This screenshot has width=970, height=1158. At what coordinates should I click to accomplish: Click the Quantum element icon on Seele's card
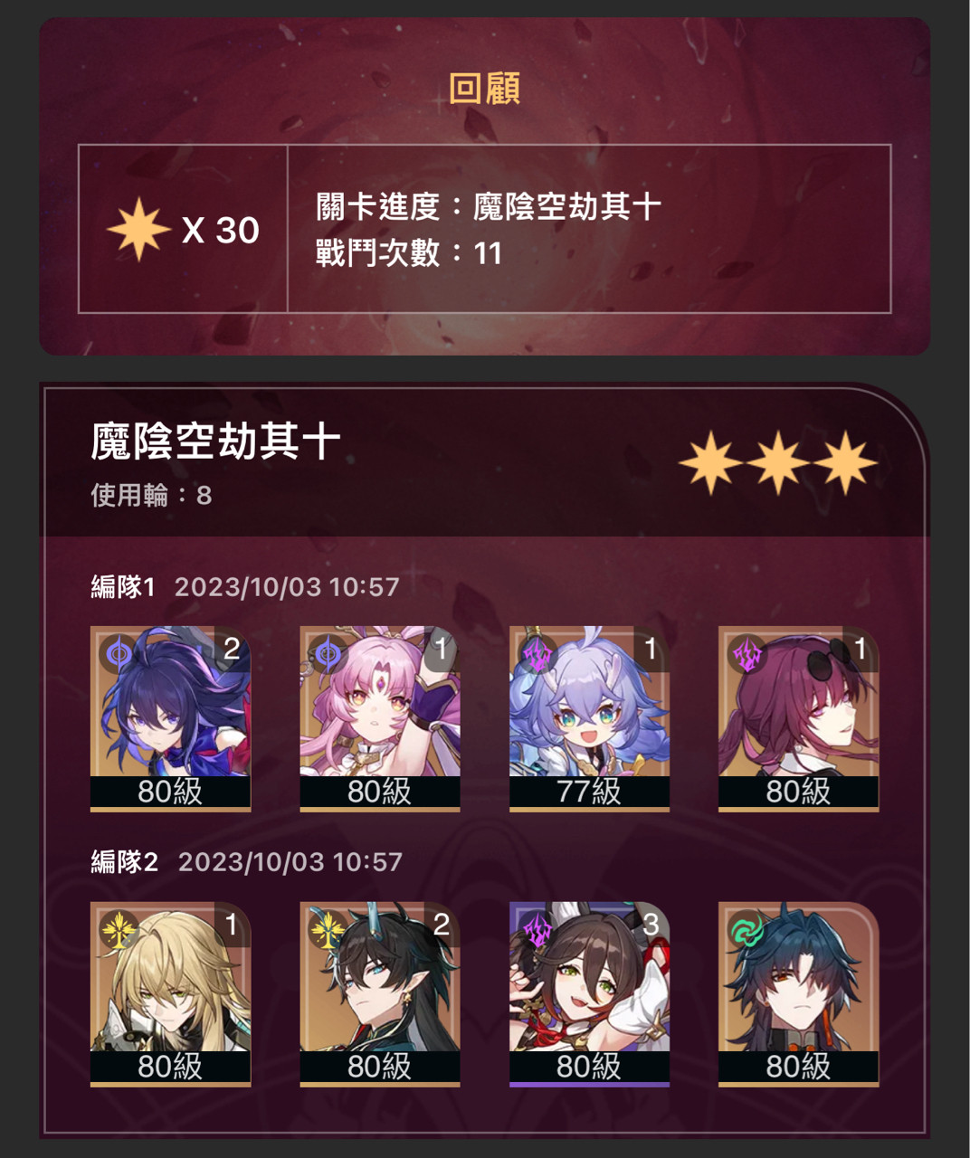tap(119, 652)
